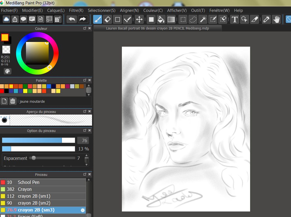291x217 pixels.
Task: Select the Eyedropper tool
Action: (266, 19)
